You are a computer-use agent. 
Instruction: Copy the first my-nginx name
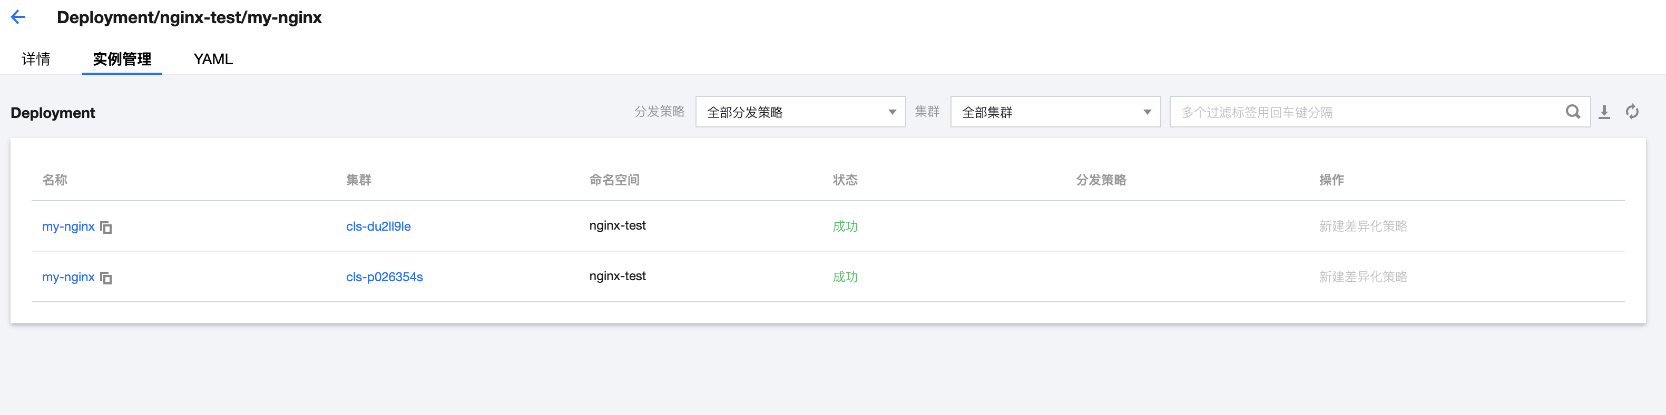click(106, 228)
